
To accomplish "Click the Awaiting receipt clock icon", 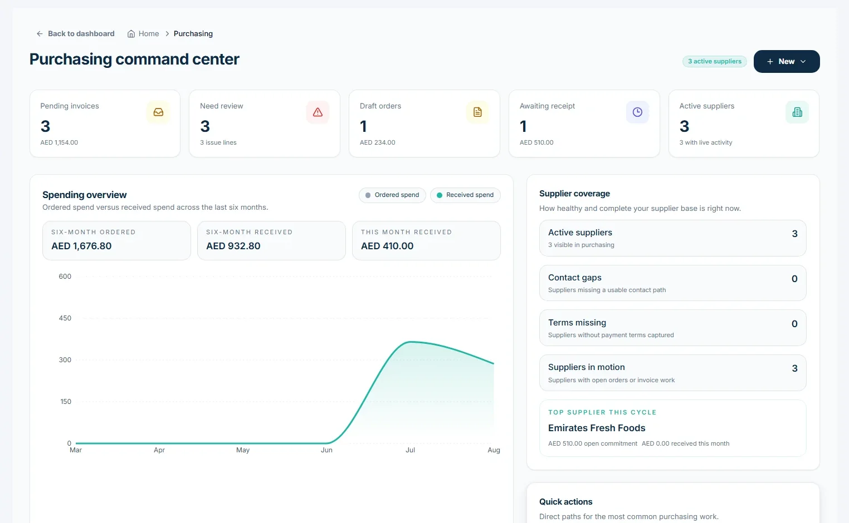I will click(x=637, y=112).
